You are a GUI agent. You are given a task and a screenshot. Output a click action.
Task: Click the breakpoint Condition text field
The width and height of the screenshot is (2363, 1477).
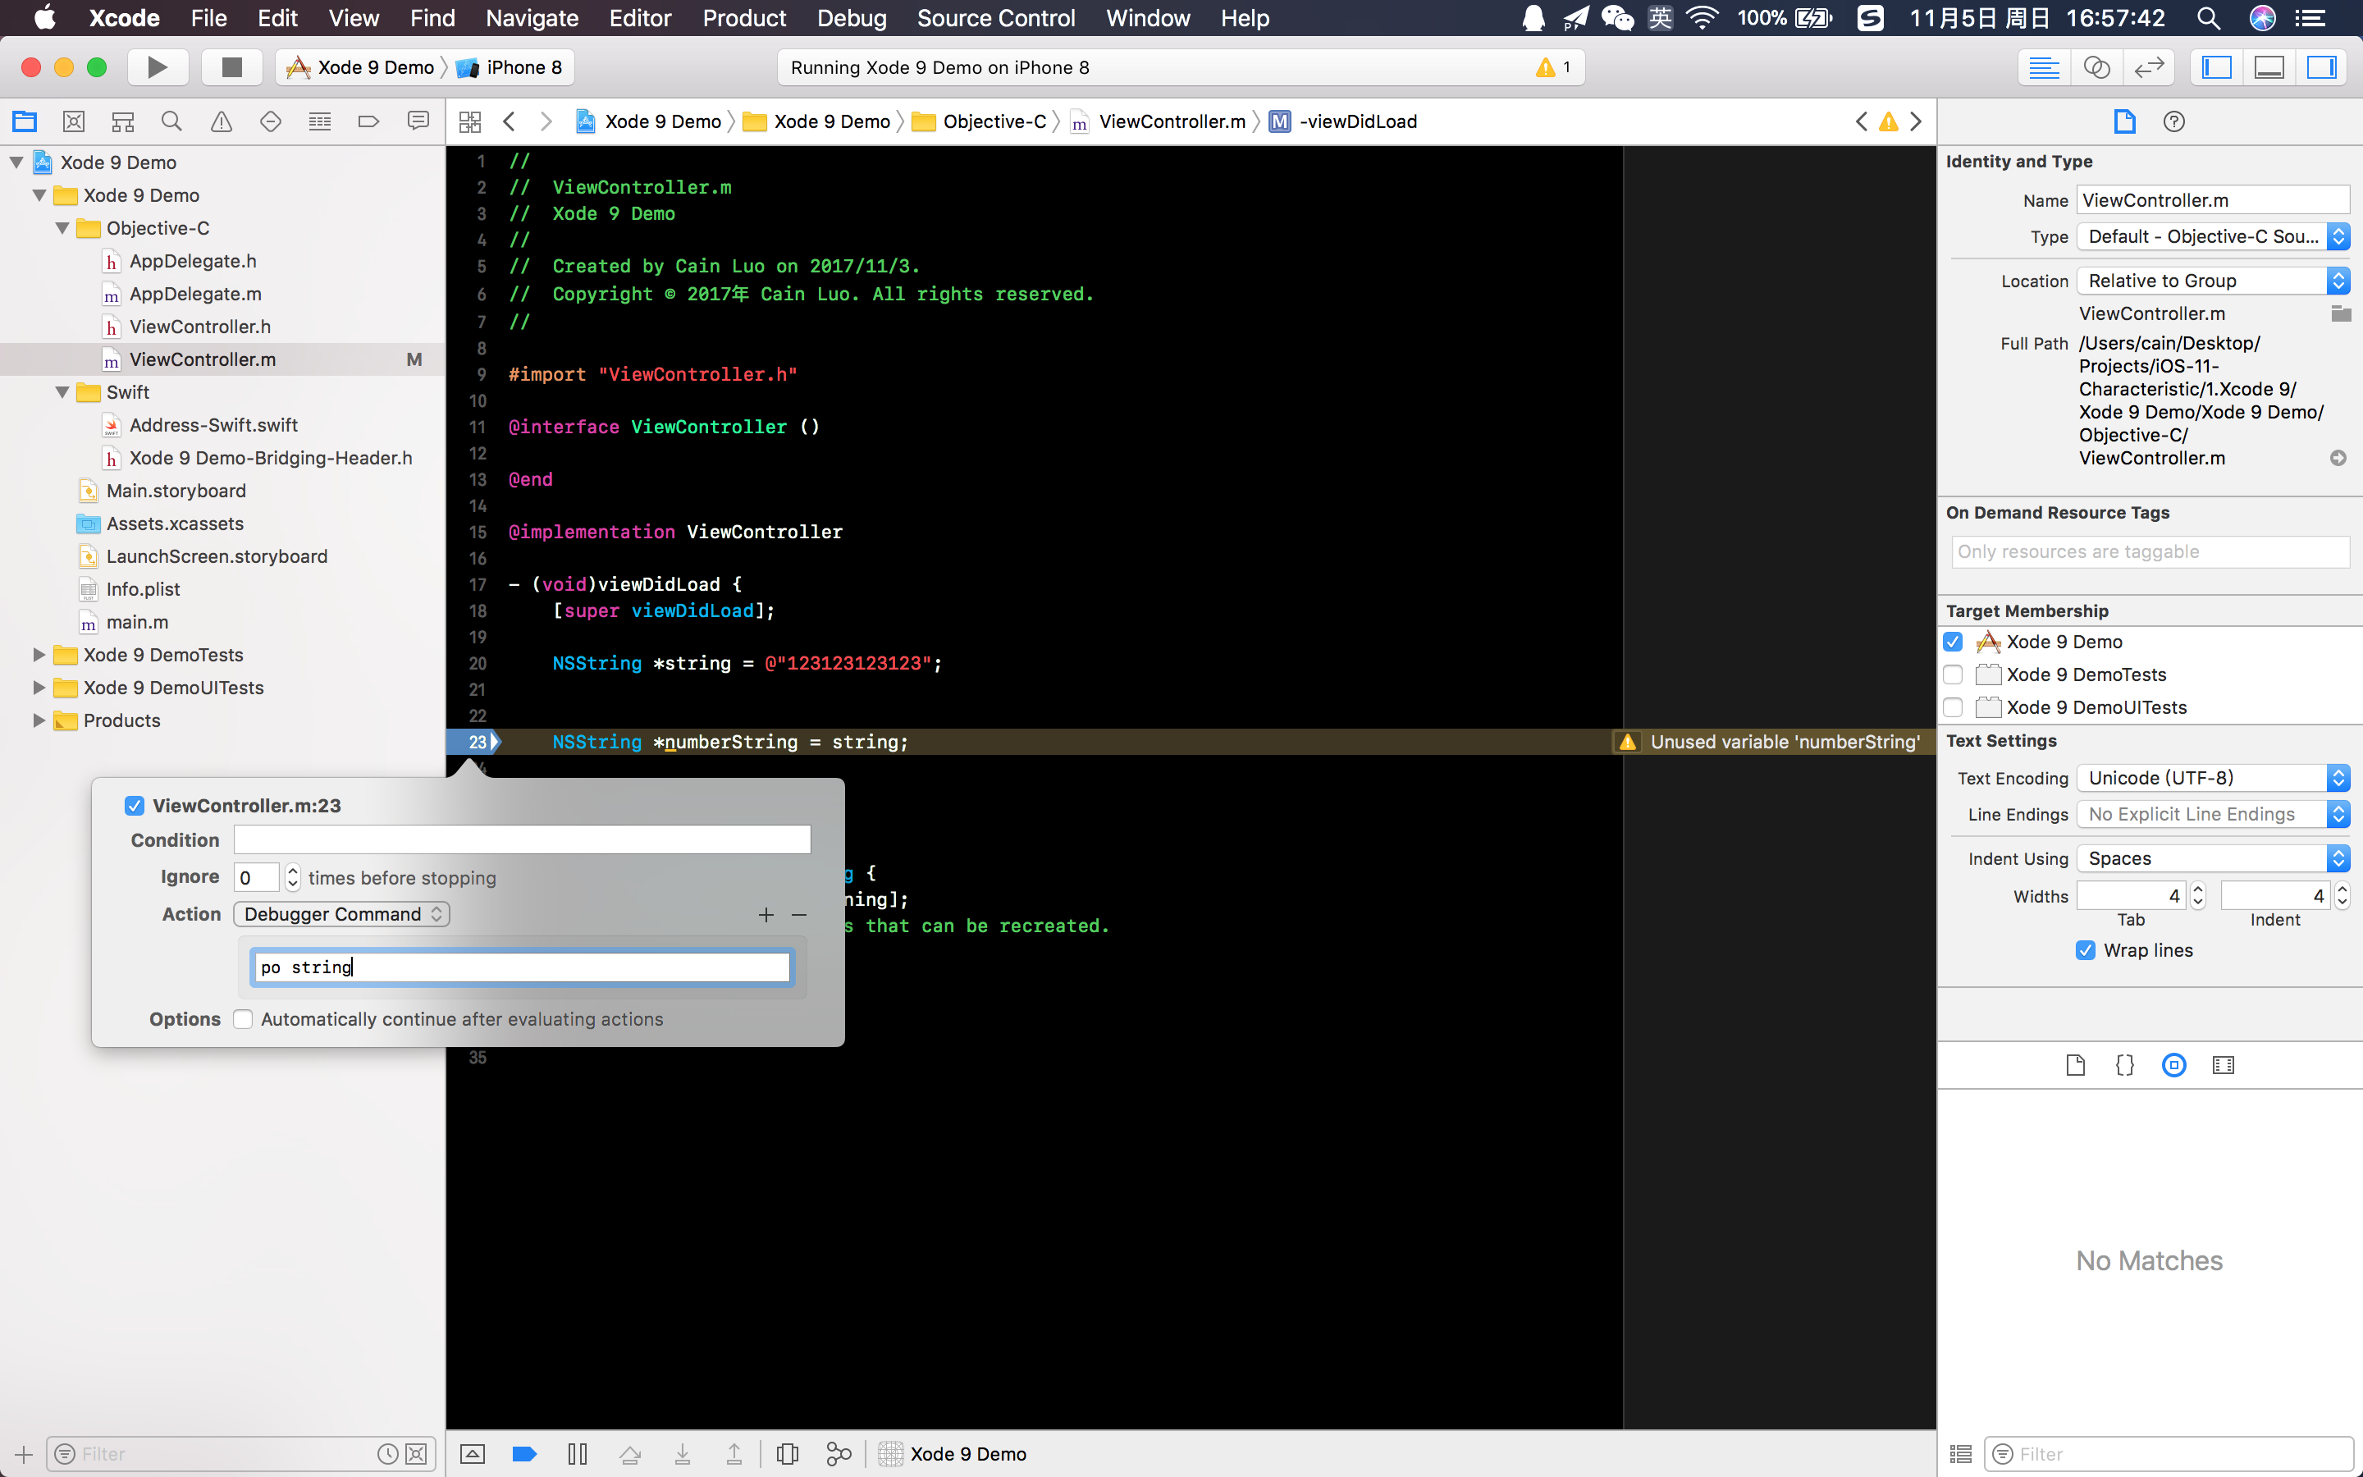pos(522,839)
